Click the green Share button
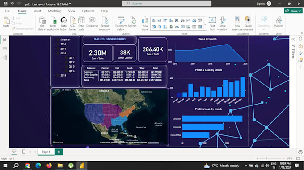The height and width of the screenshot is (170, 304). click(293, 11)
